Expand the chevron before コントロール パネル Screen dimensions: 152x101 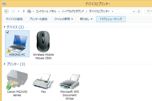(x=33, y=11)
